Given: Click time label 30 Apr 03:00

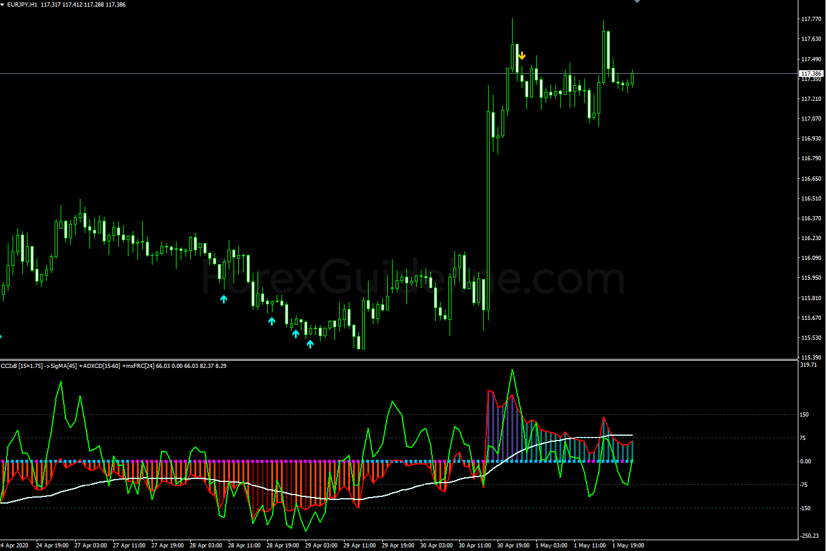Looking at the screenshot, I should (x=436, y=546).
